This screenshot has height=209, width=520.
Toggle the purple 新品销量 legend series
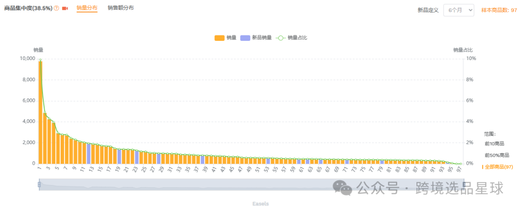pos(256,38)
